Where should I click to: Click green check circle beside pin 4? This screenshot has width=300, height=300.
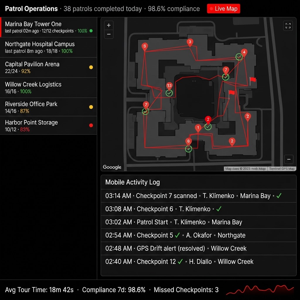(x=239, y=57)
